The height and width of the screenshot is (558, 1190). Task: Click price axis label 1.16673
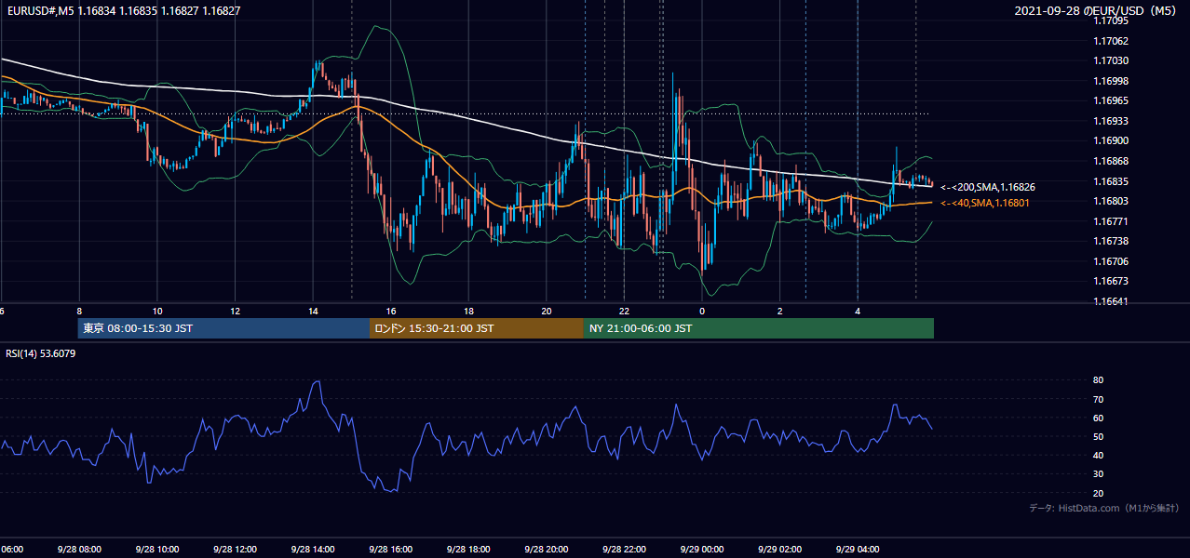pyautogui.click(x=1111, y=281)
